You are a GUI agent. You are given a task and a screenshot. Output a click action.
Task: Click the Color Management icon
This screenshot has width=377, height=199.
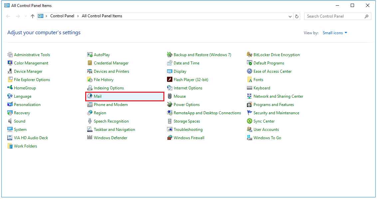tap(10, 63)
